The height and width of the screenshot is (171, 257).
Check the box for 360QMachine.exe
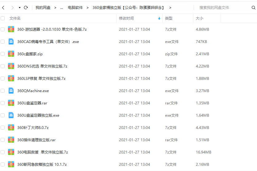[3, 91]
